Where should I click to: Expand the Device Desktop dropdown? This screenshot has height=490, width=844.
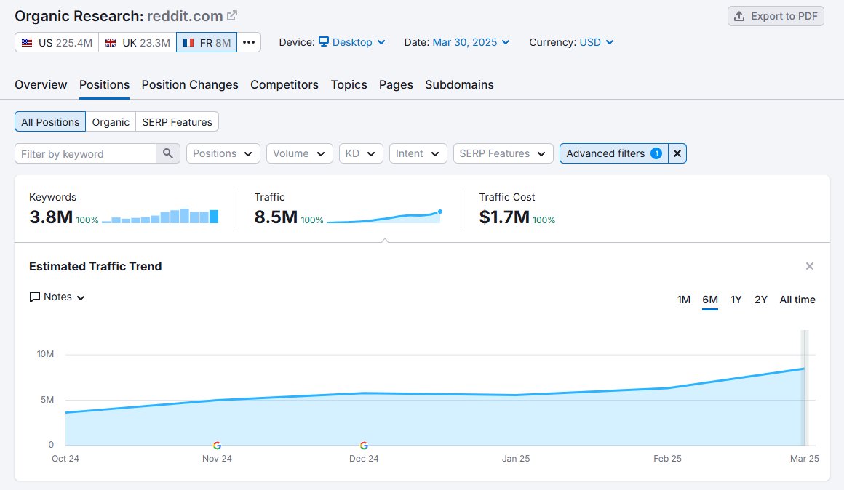[x=352, y=42]
